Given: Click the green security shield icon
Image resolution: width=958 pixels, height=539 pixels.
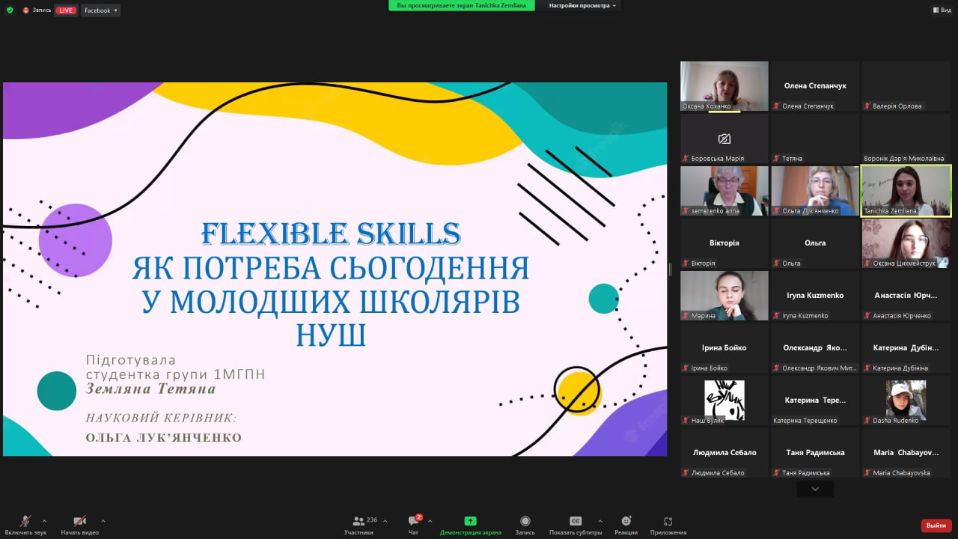Looking at the screenshot, I should coord(10,10).
